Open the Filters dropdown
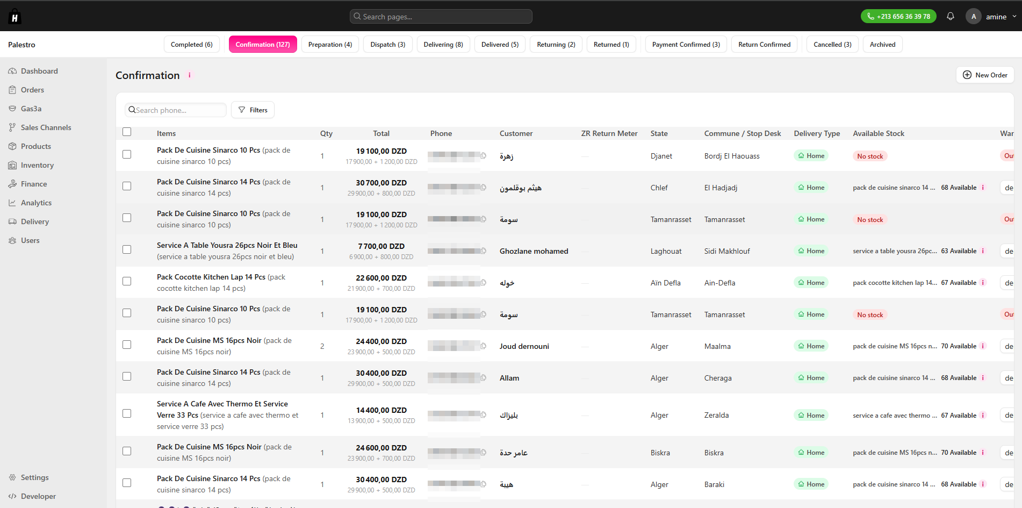 [253, 110]
